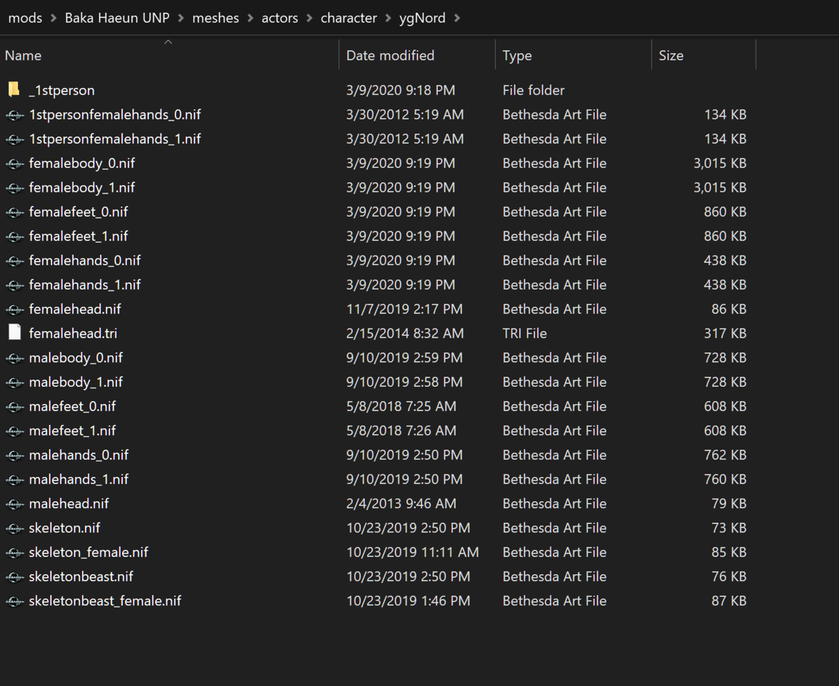Screen dimensions: 839x686
Task: Click the sort arrow above the Name column
Action: pos(168,41)
